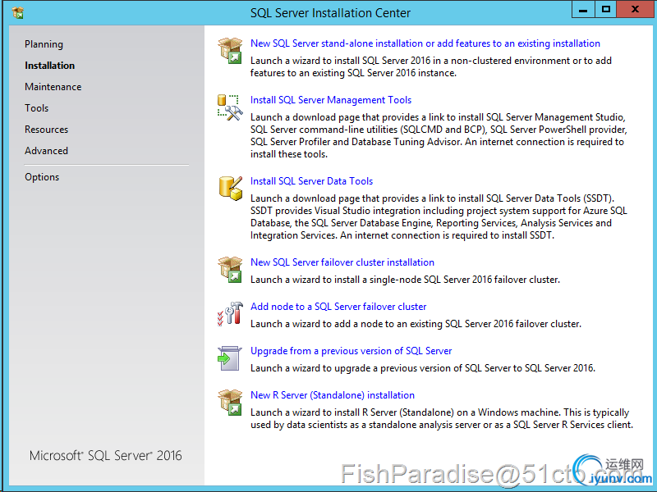Open the Planning section
Image resolution: width=657 pixels, height=492 pixels.
pos(44,44)
